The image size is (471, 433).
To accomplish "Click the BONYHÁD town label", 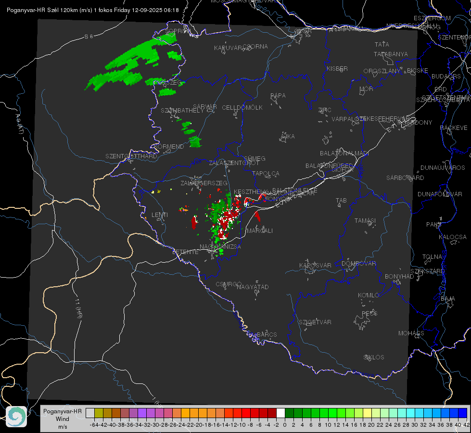I will (399, 277).
